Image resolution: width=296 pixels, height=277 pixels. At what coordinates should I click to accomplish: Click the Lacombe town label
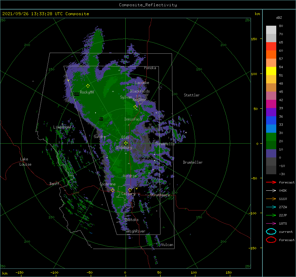click(x=142, y=83)
